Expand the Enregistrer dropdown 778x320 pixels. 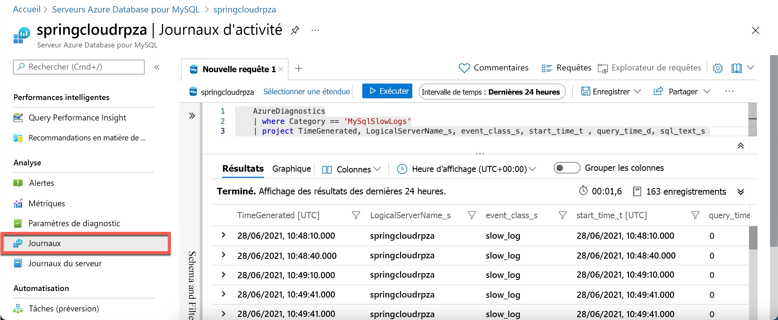click(637, 92)
